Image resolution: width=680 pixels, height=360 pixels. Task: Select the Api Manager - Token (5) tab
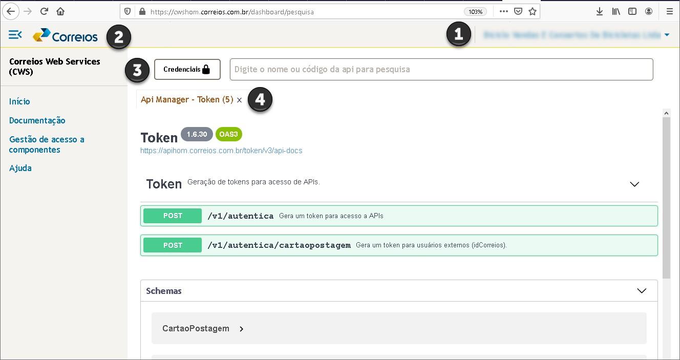tap(187, 99)
